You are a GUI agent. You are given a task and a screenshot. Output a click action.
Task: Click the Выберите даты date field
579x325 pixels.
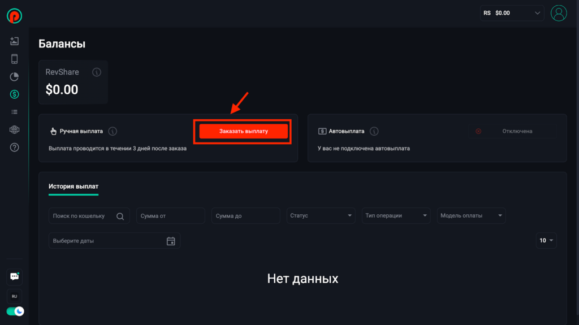click(114, 241)
